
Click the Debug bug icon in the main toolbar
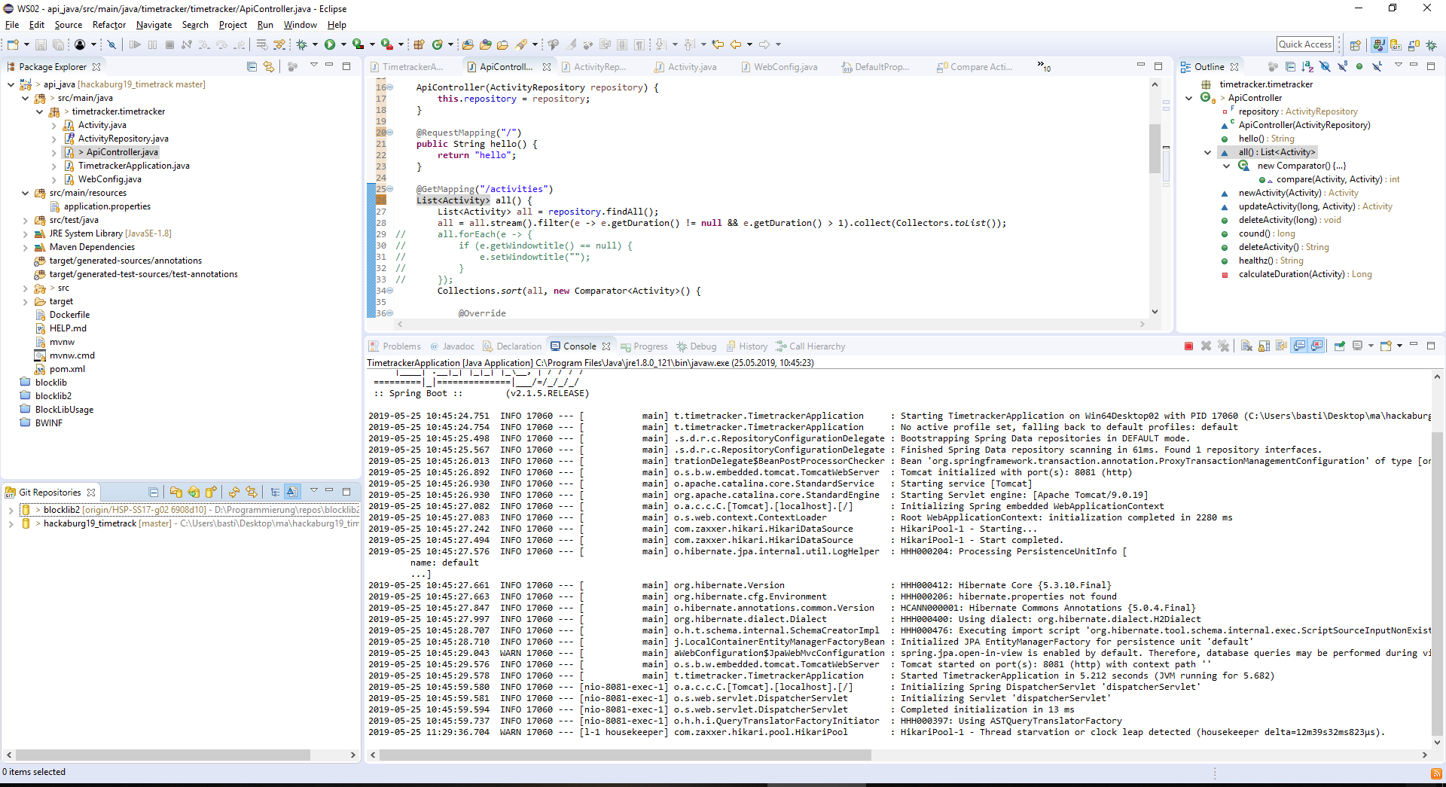[x=302, y=45]
